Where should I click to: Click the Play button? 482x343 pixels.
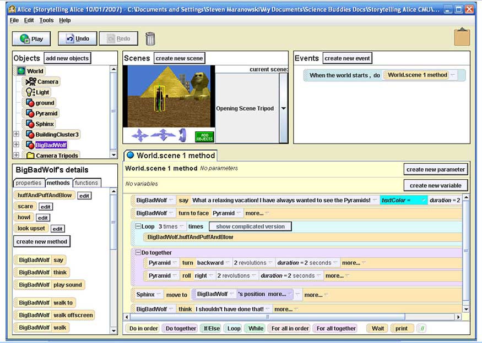(31, 39)
